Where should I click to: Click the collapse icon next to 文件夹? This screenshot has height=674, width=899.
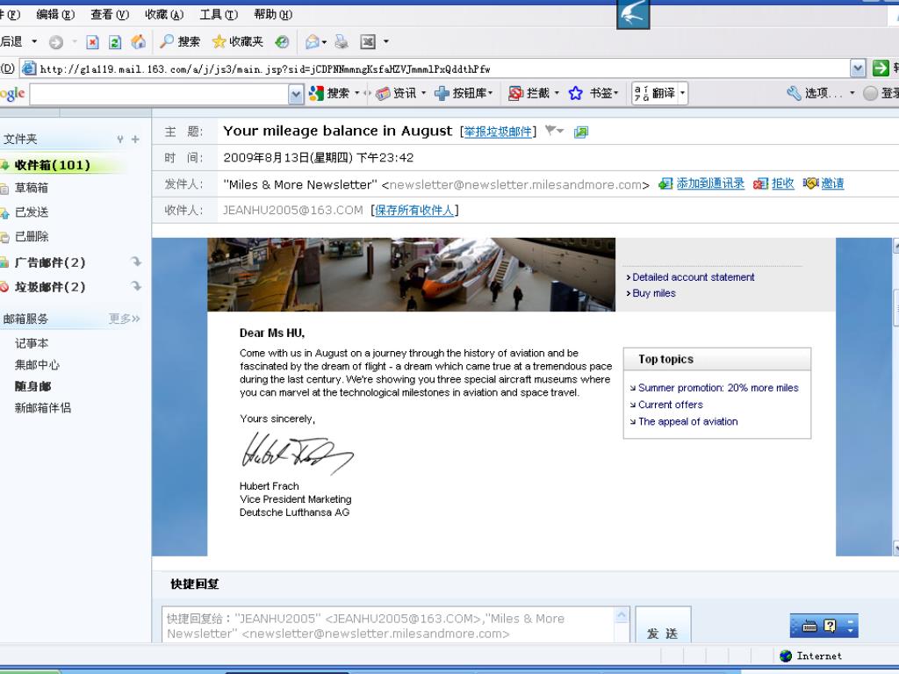pyautogui.click(x=119, y=140)
